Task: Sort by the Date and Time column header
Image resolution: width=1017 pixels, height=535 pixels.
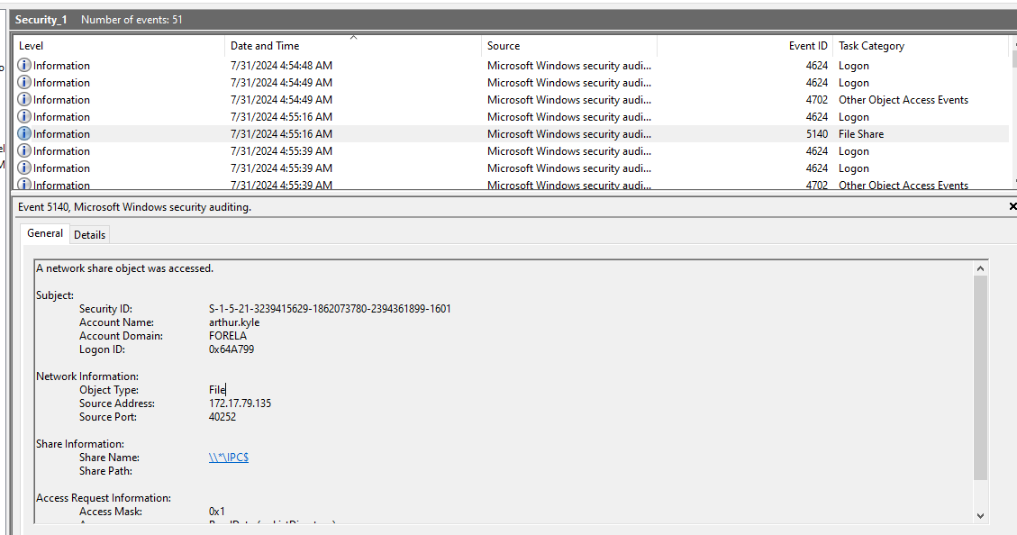Action: [x=353, y=46]
